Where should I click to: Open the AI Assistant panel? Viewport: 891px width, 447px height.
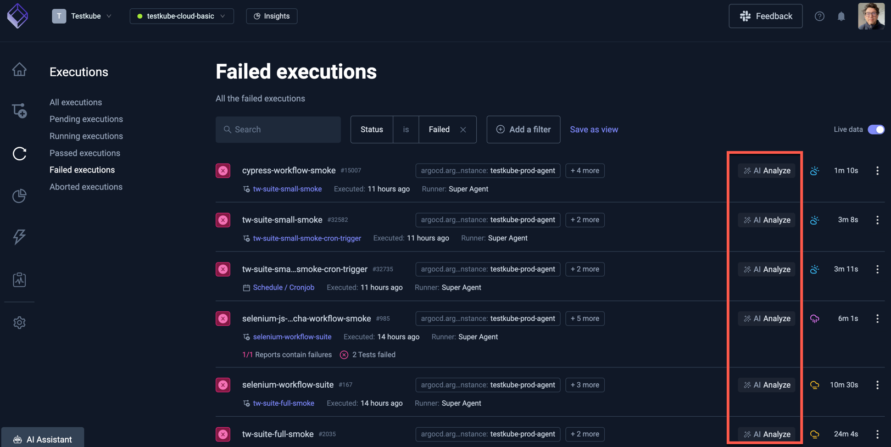pyautogui.click(x=43, y=439)
